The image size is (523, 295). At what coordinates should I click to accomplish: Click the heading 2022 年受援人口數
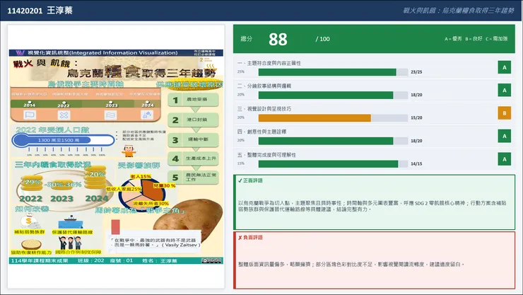pyautogui.click(x=52, y=129)
